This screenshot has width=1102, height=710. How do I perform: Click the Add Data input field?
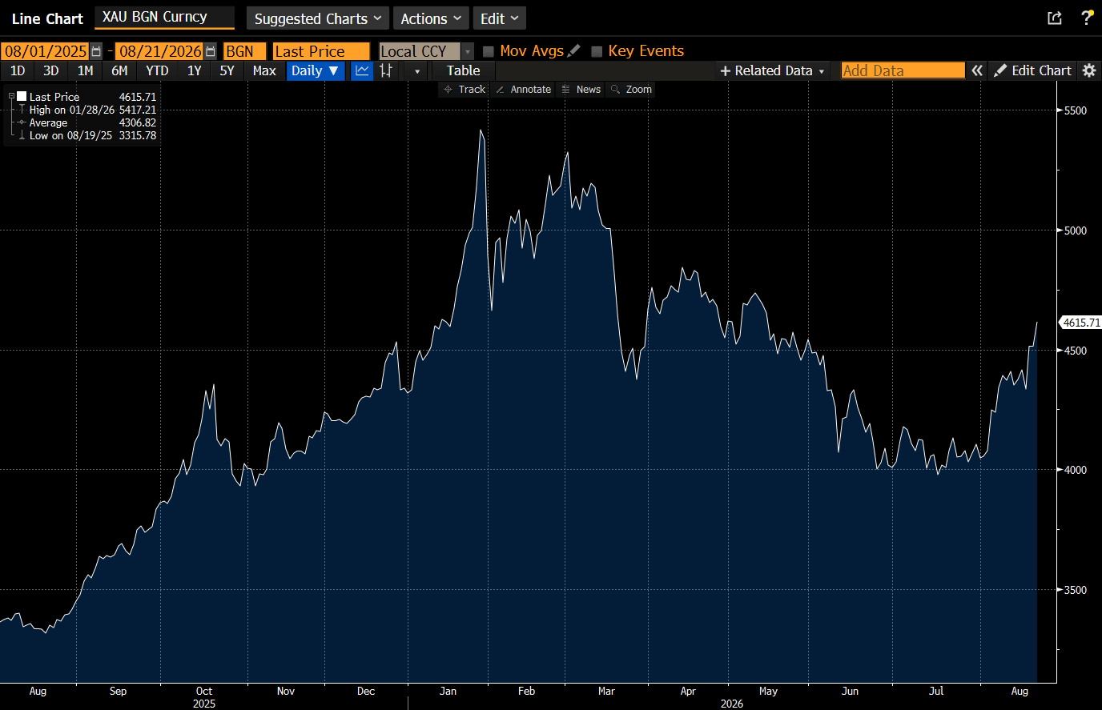pyautogui.click(x=903, y=70)
